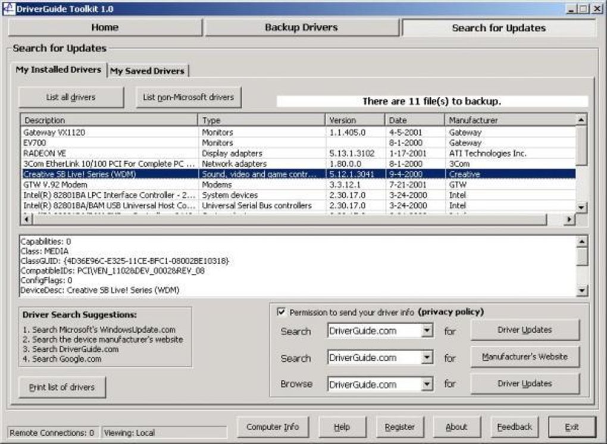The width and height of the screenshot is (607, 444).
Task: Open the second Search DriverGuide.com dropdown
Action: pos(427,357)
